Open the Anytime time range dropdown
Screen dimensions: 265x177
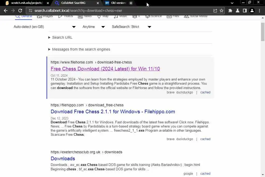pyautogui.click(x=94, y=27)
